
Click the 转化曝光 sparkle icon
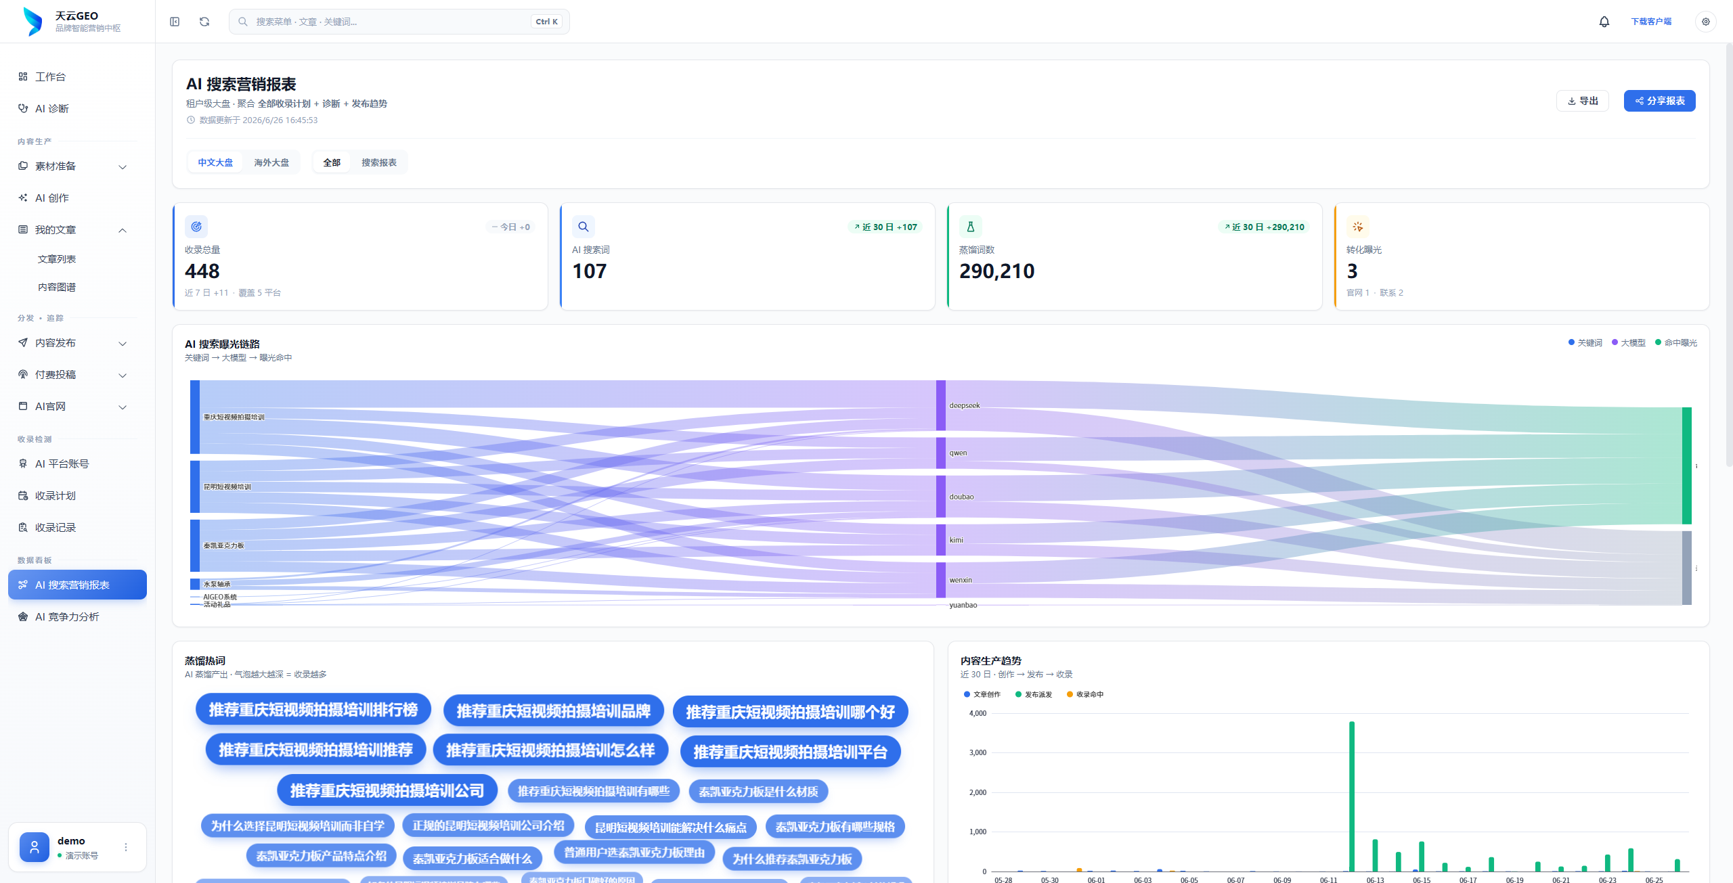[1358, 227]
